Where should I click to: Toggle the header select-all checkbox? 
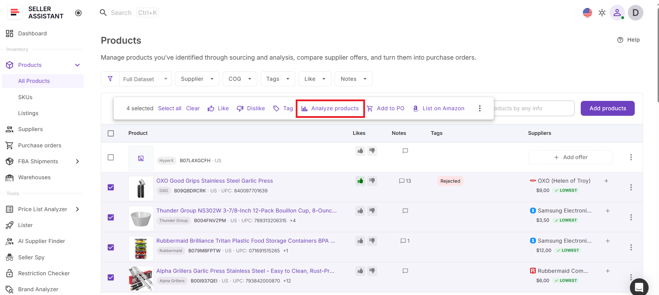(x=111, y=133)
